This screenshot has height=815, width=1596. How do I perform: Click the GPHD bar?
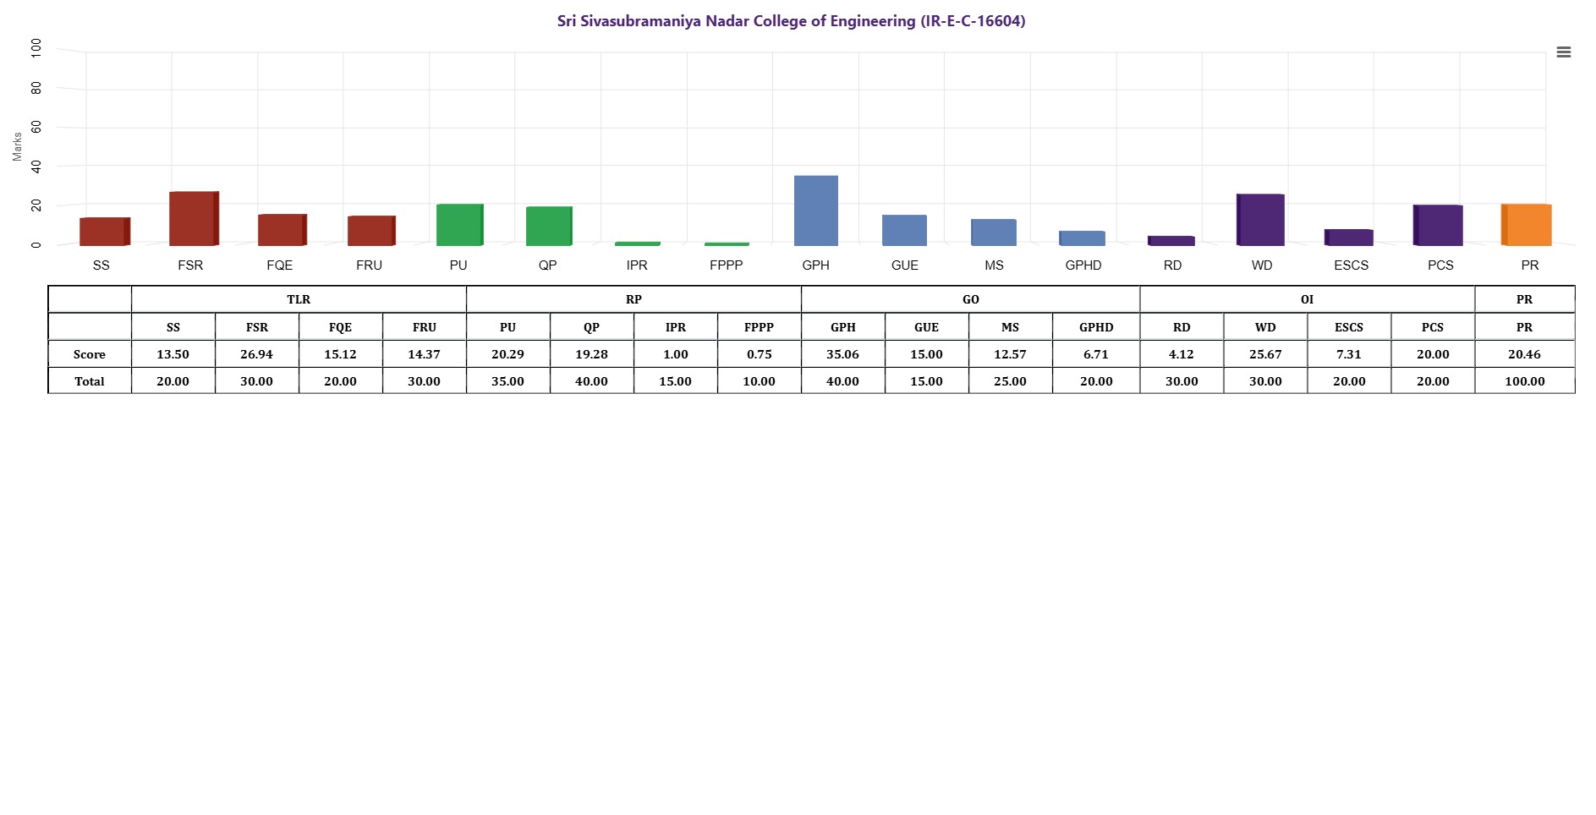click(x=1083, y=238)
